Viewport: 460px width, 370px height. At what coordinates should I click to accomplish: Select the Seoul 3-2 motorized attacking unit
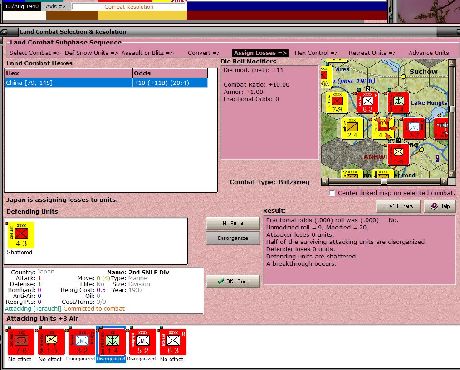click(82, 342)
